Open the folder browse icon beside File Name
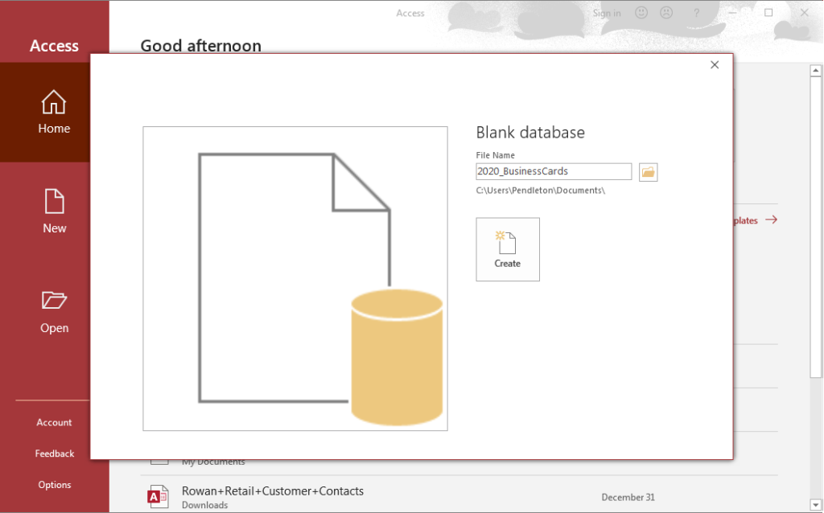 (648, 171)
